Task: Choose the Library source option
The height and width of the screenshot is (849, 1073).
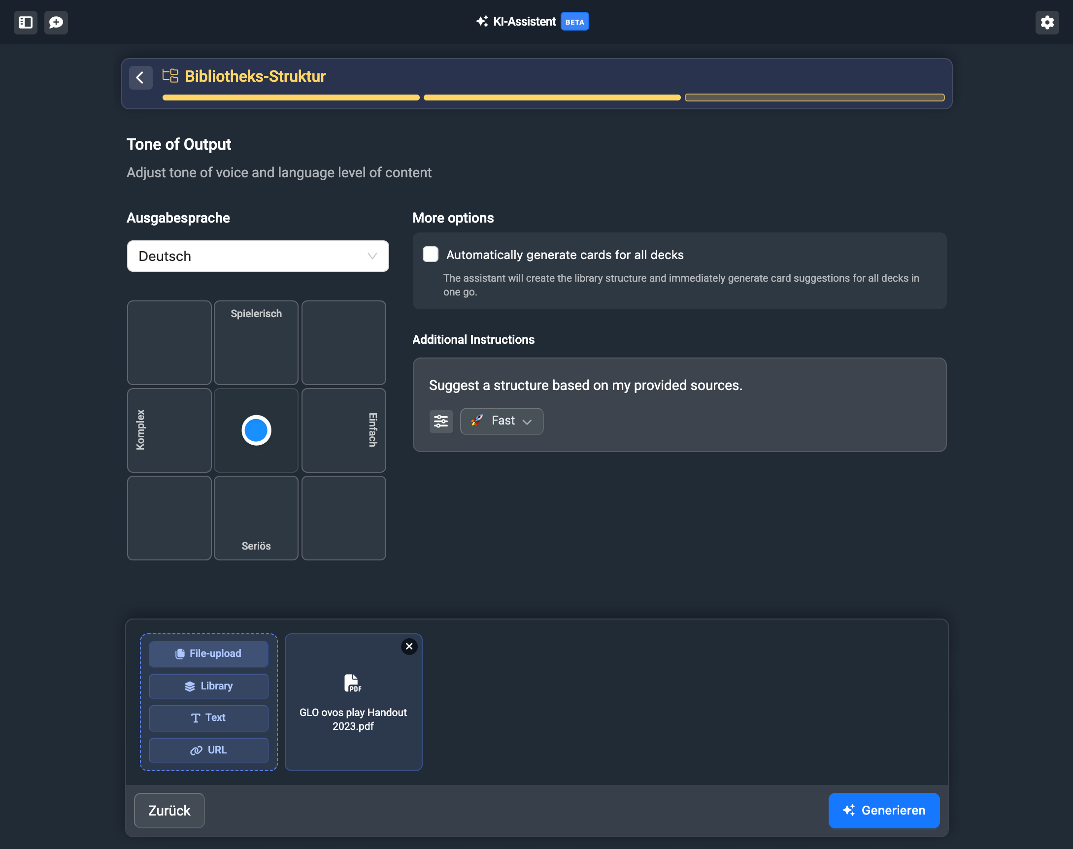Action: pos(208,686)
